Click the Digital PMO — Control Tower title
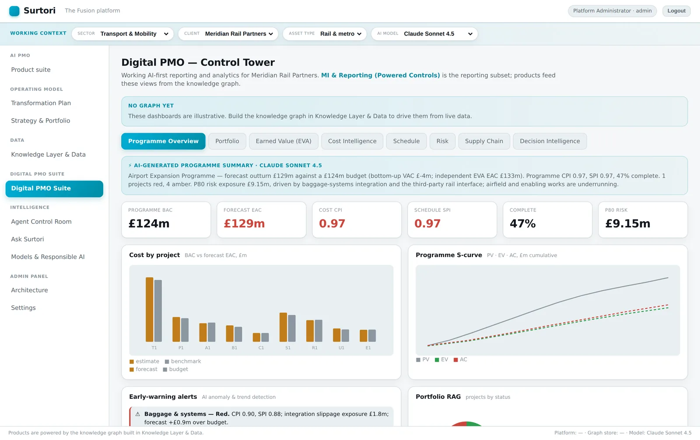700x440 pixels. (x=198, y=63)
